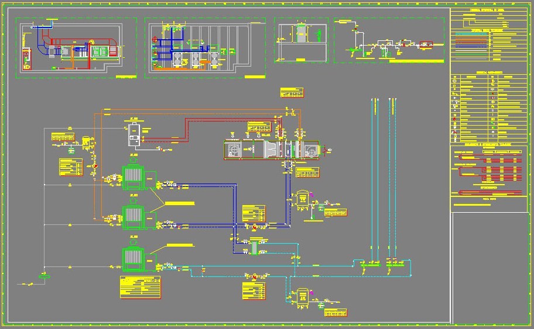Select the bottom green chiller unit
534x329 pixels.
(x=133, y=259)
